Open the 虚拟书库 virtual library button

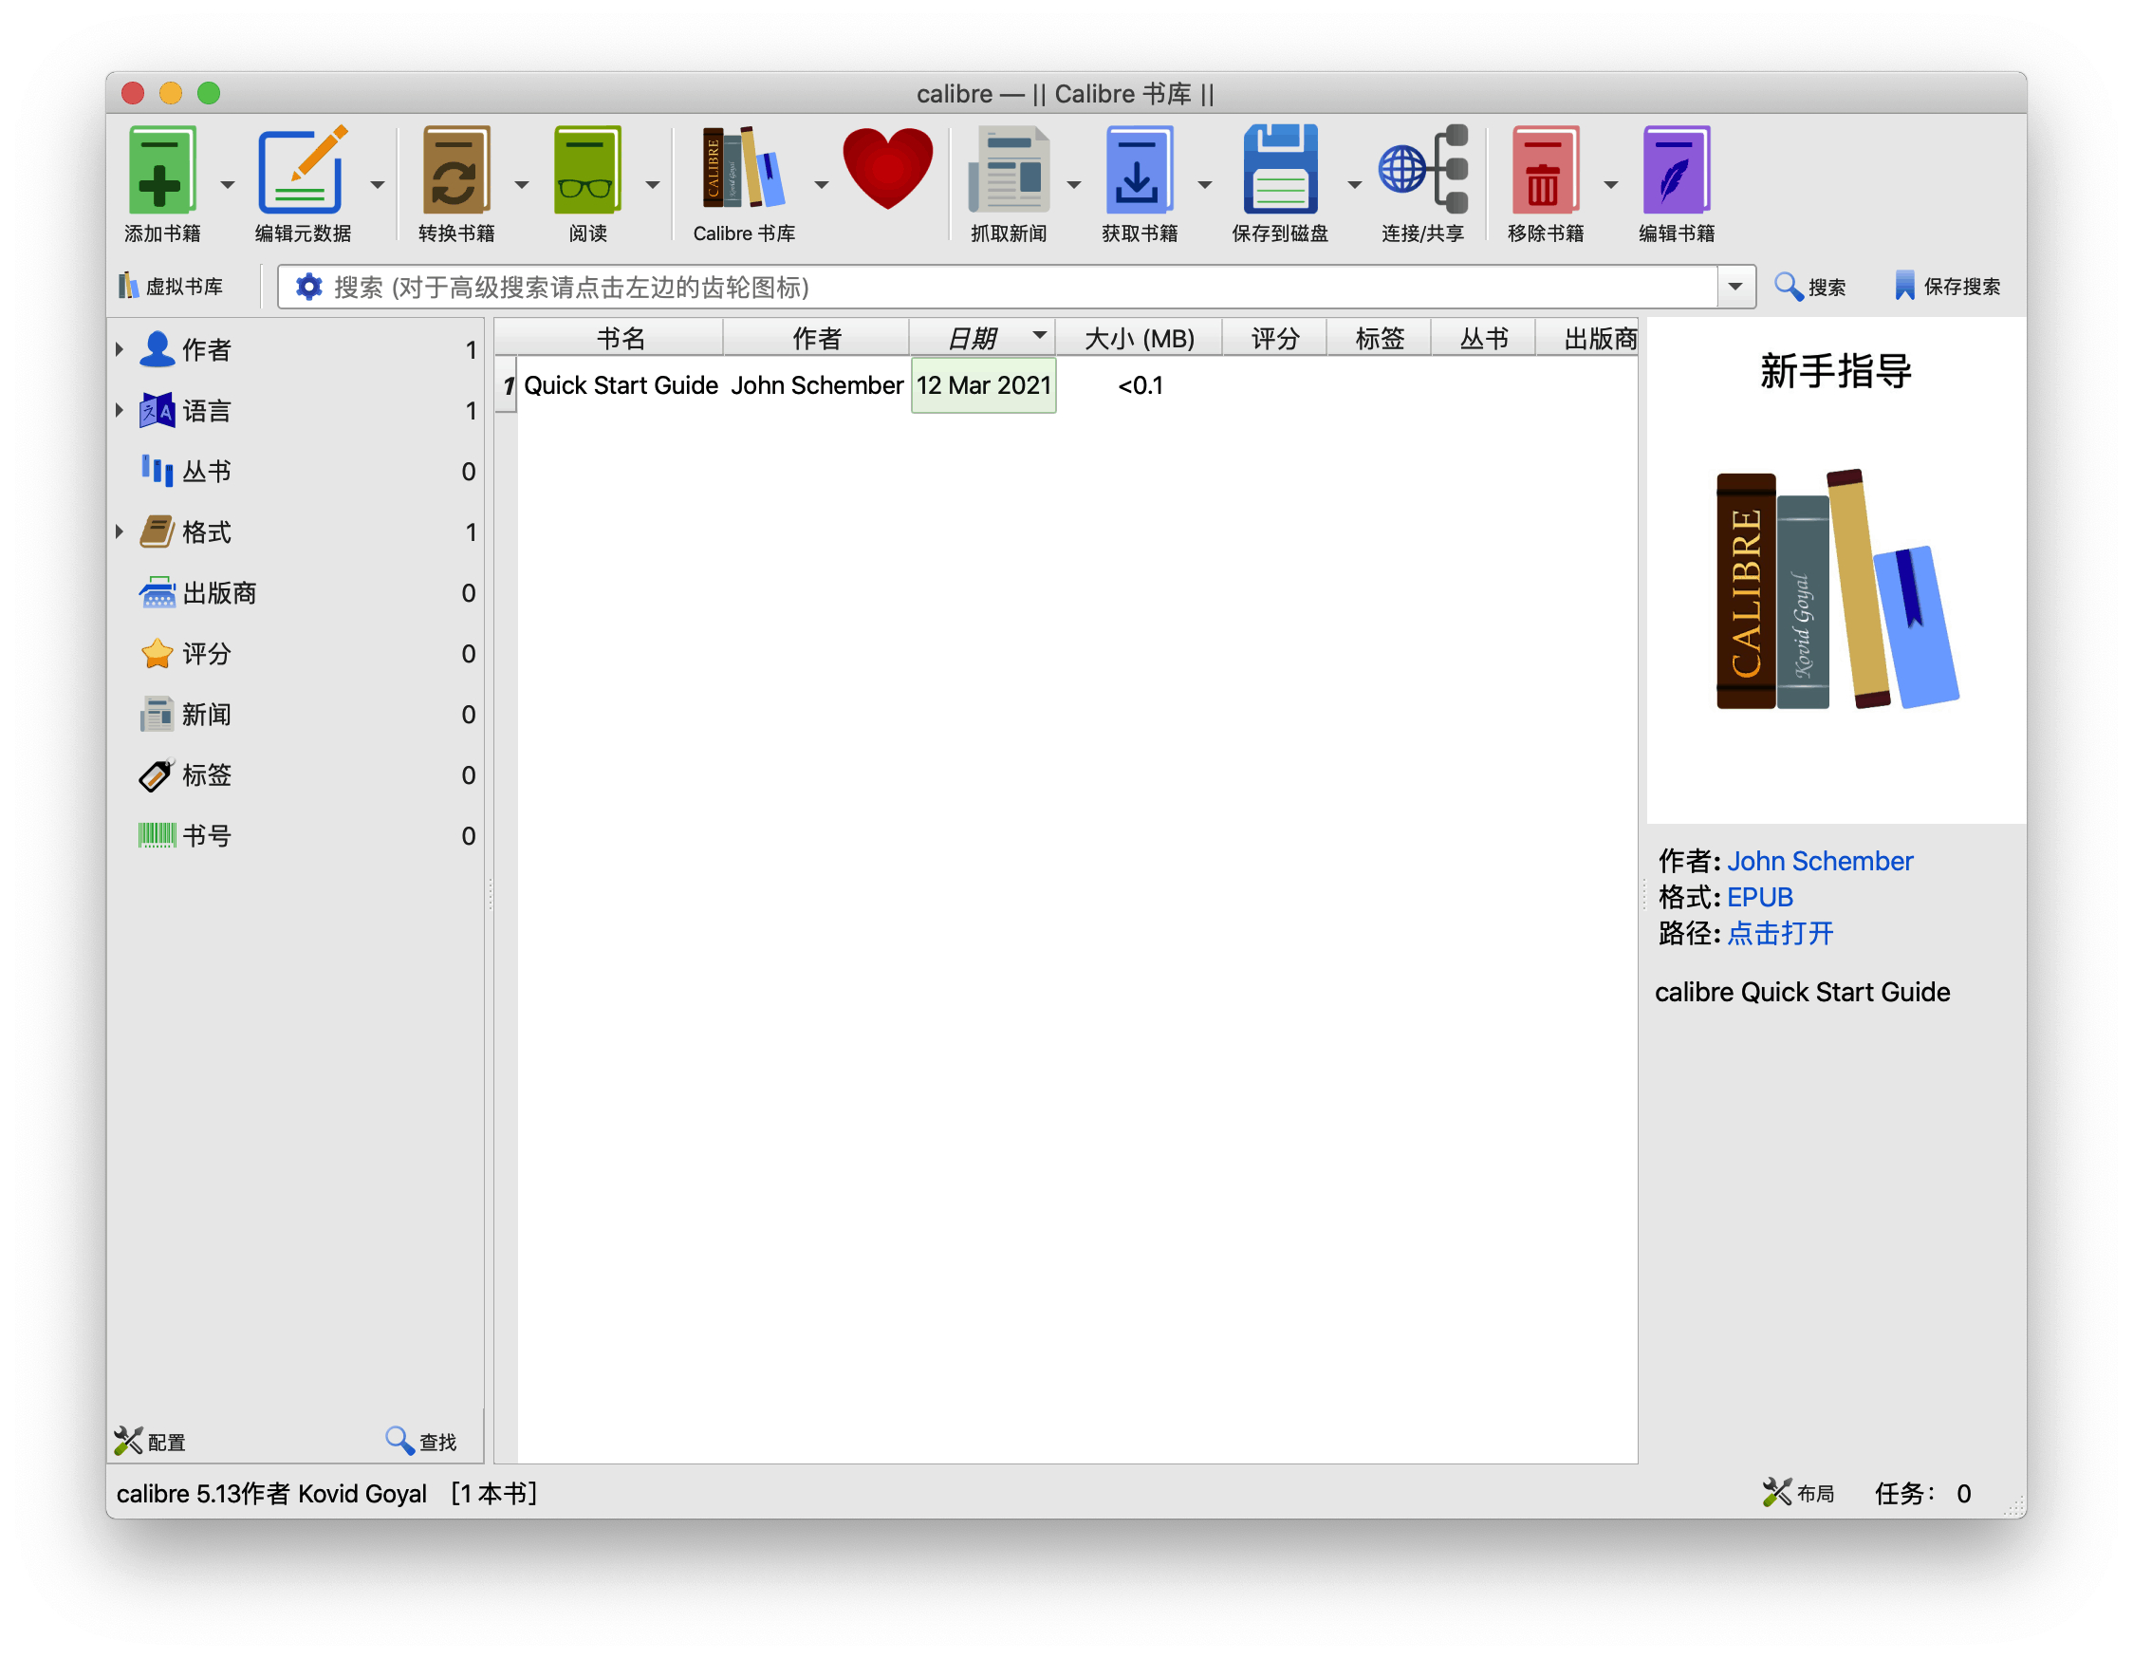(171, 287)
